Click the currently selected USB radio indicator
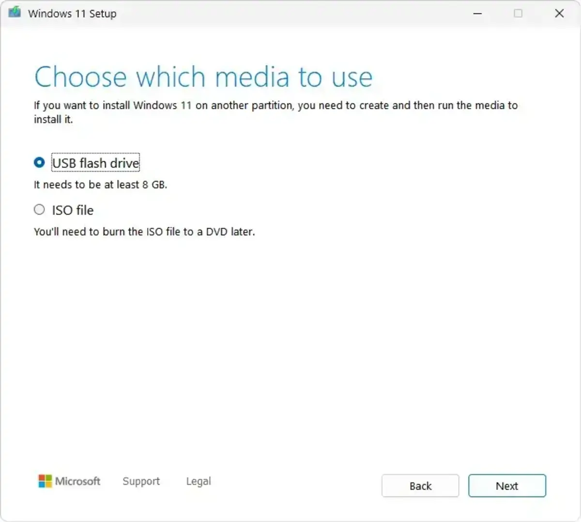Screen dimensions: 581x522 point(39,163)
